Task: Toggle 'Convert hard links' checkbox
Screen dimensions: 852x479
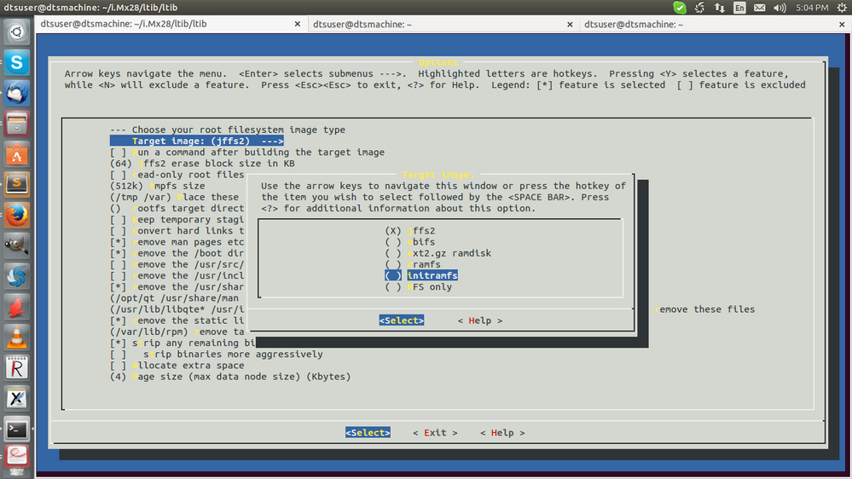Action: coord(118,231)
